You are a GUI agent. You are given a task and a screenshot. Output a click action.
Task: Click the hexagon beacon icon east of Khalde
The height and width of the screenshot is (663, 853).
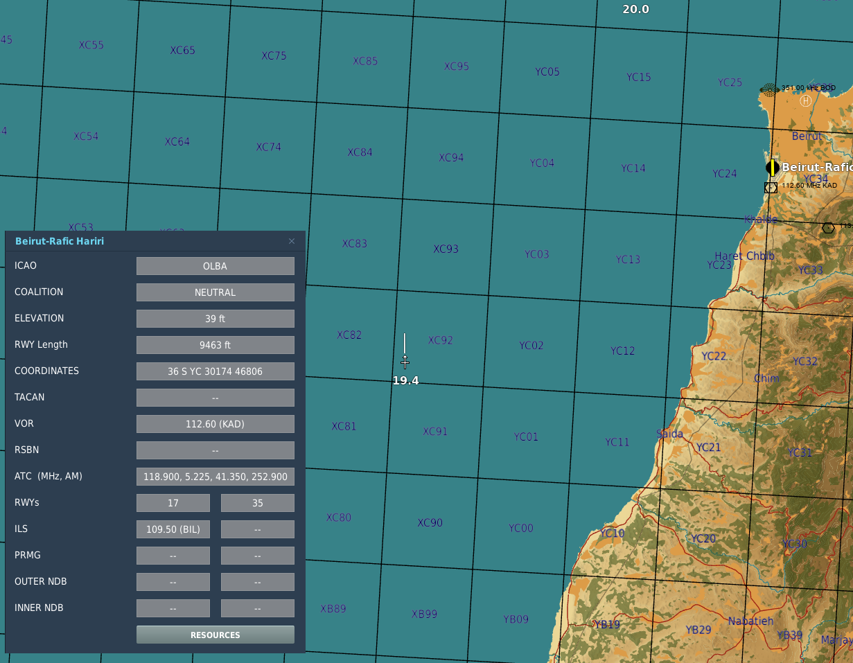828,228
